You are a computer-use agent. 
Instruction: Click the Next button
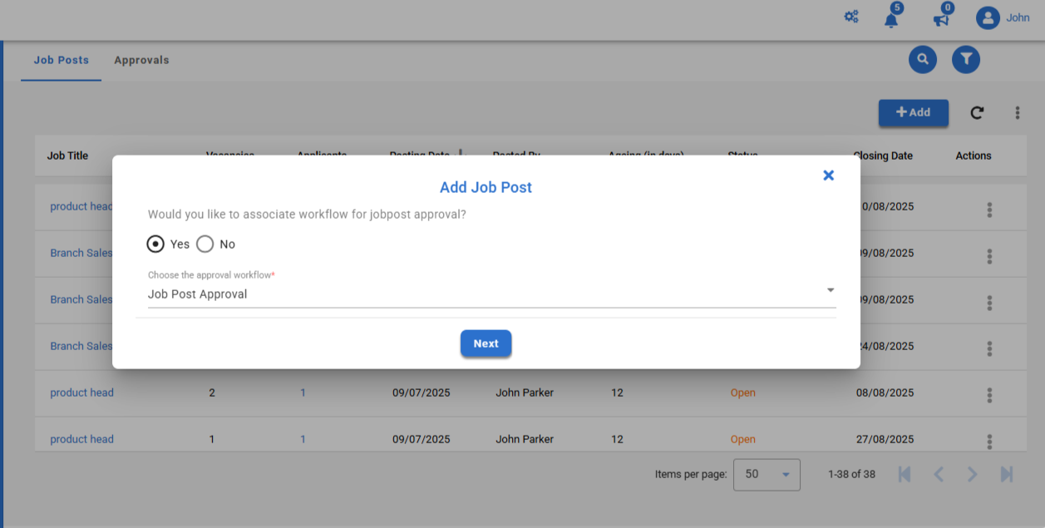pos(486,343)
